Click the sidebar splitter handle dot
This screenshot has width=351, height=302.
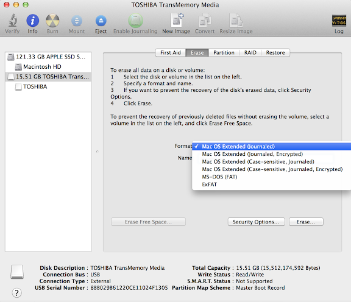(97, 152)
